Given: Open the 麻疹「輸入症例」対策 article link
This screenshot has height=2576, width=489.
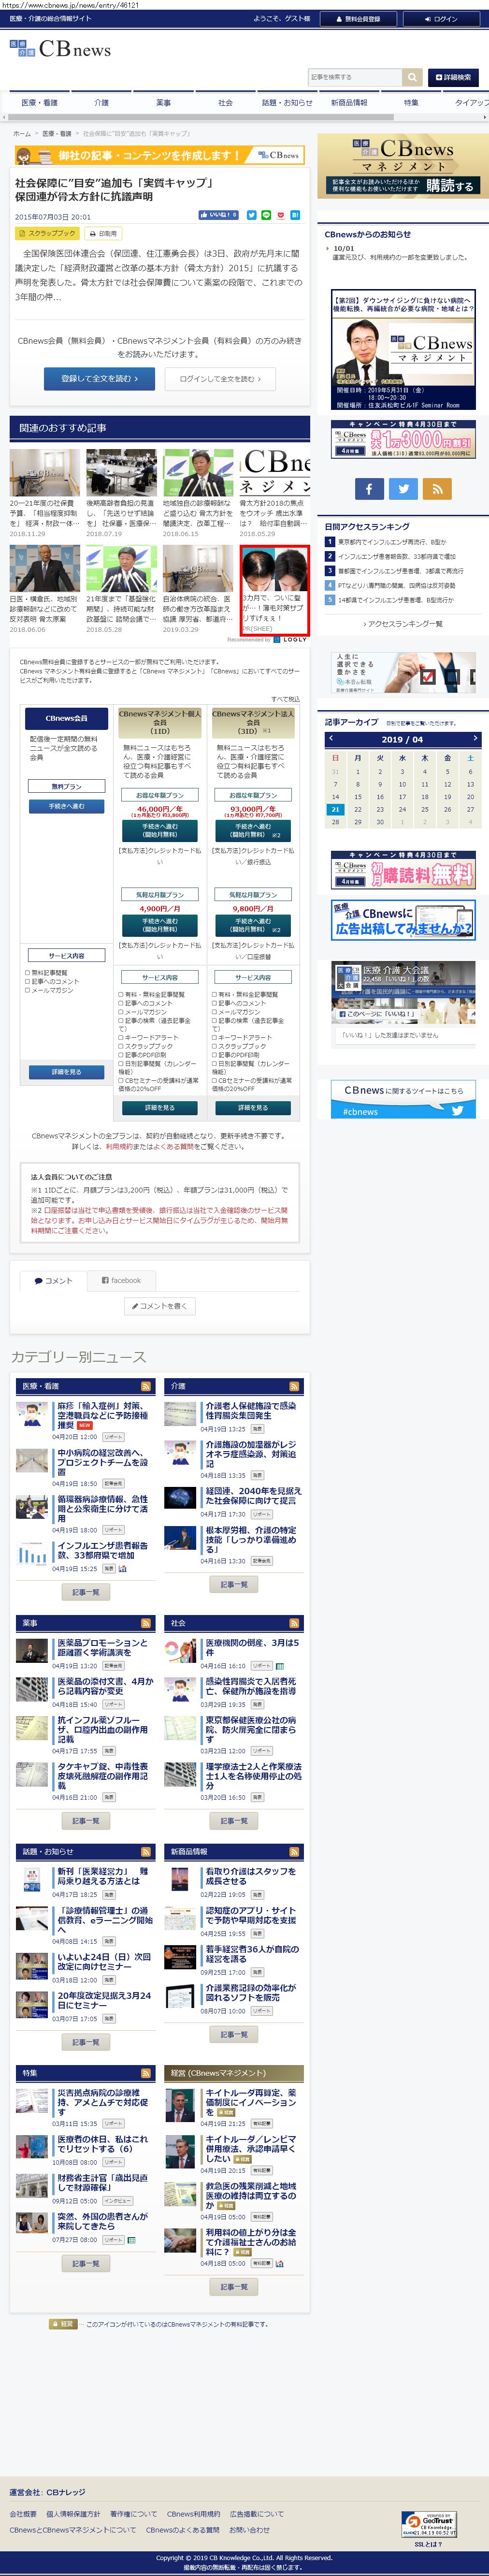Looking at the screenshot, I should point(104,1415).
